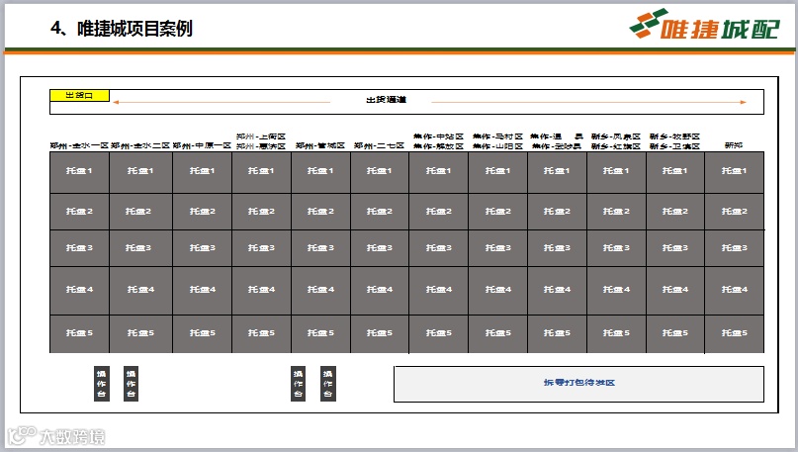Click 托盘2 under 焦作-中站区 column
This screenshot has width=798, height=452.
[x=438, y=212]
